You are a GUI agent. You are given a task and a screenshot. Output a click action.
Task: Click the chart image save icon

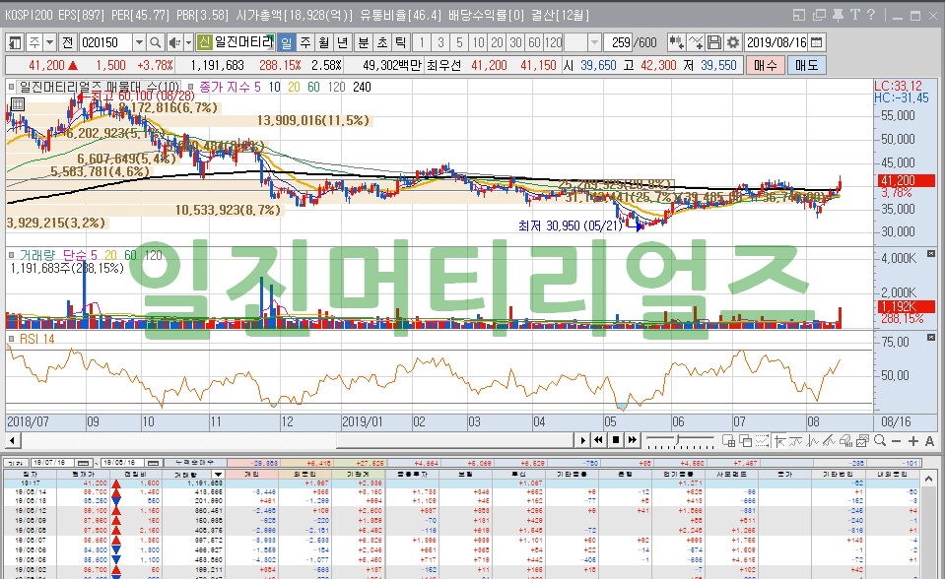(863, 441)
